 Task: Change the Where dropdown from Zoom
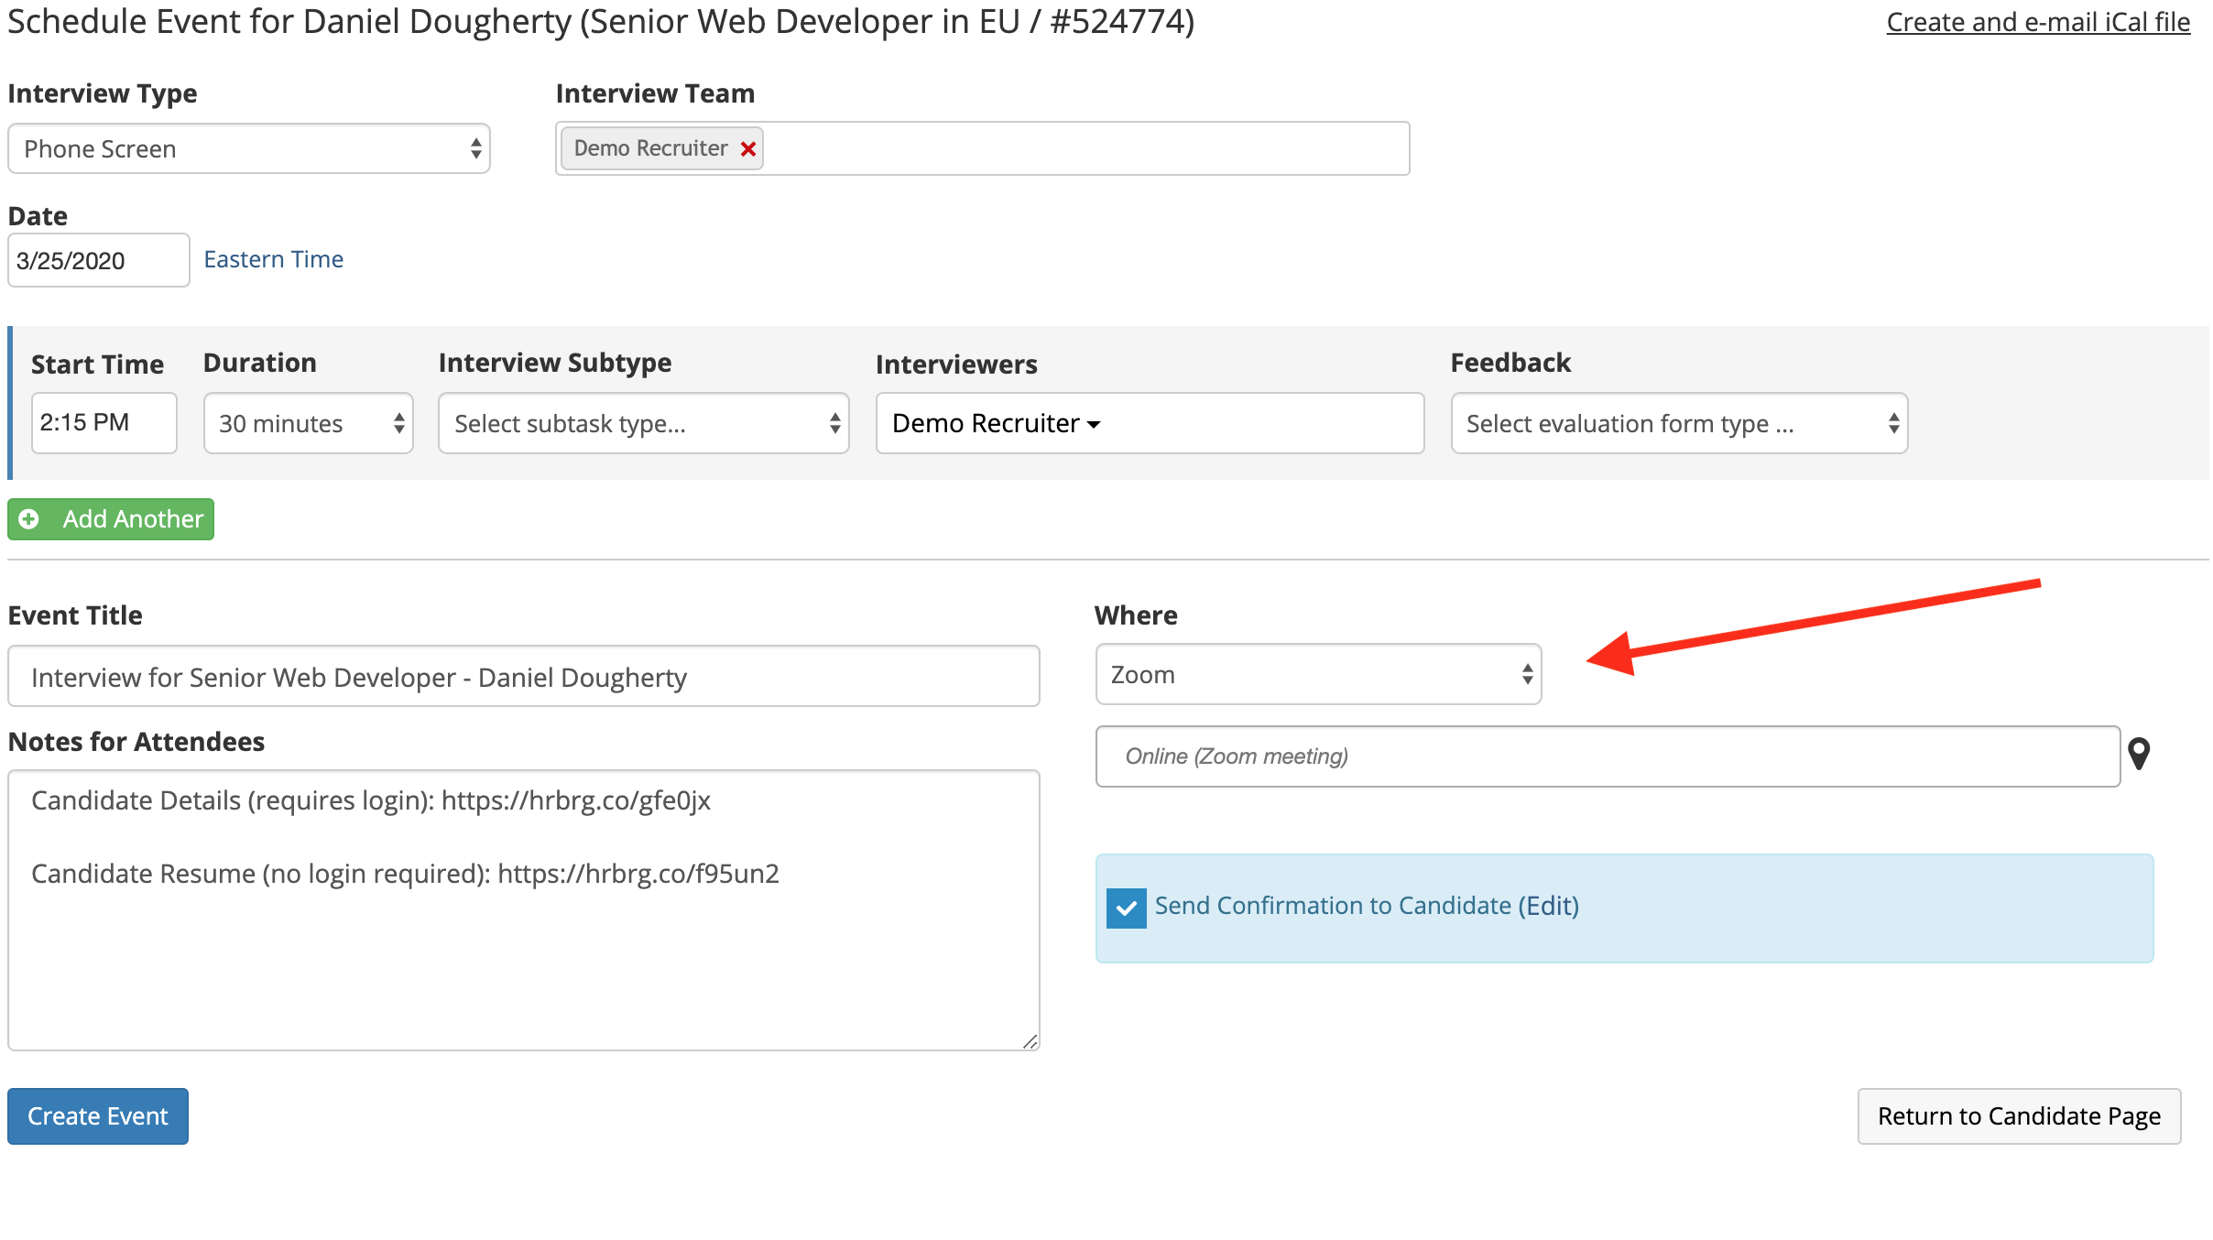point(1317,674)
